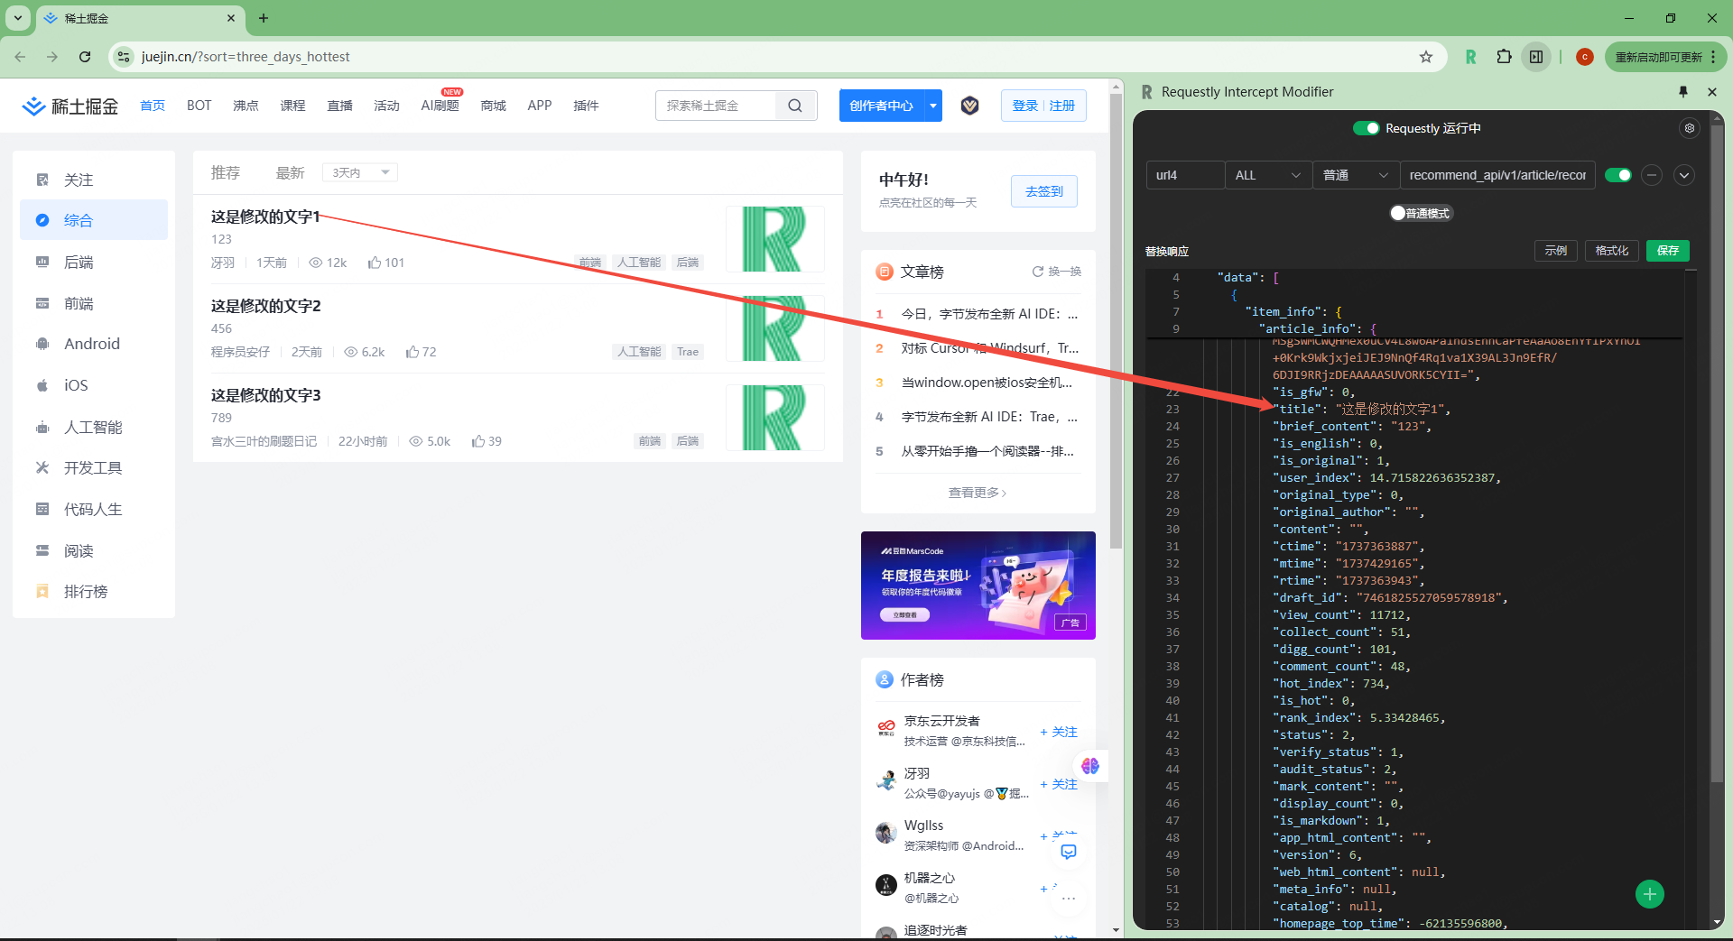Click the search magnifier icon
The width and height of the screenshot is (1733, 941).
point(795,106)
